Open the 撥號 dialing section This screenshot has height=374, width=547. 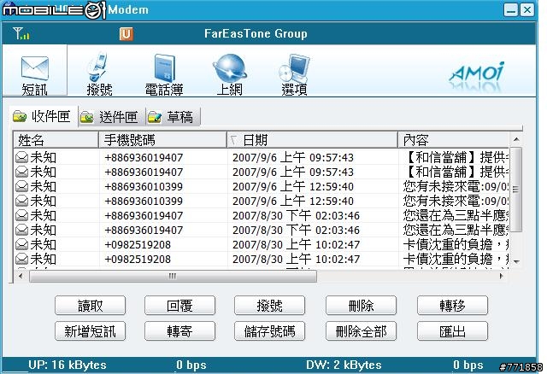pos(99,74)
